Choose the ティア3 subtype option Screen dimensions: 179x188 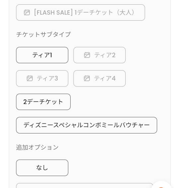point(42,79)
